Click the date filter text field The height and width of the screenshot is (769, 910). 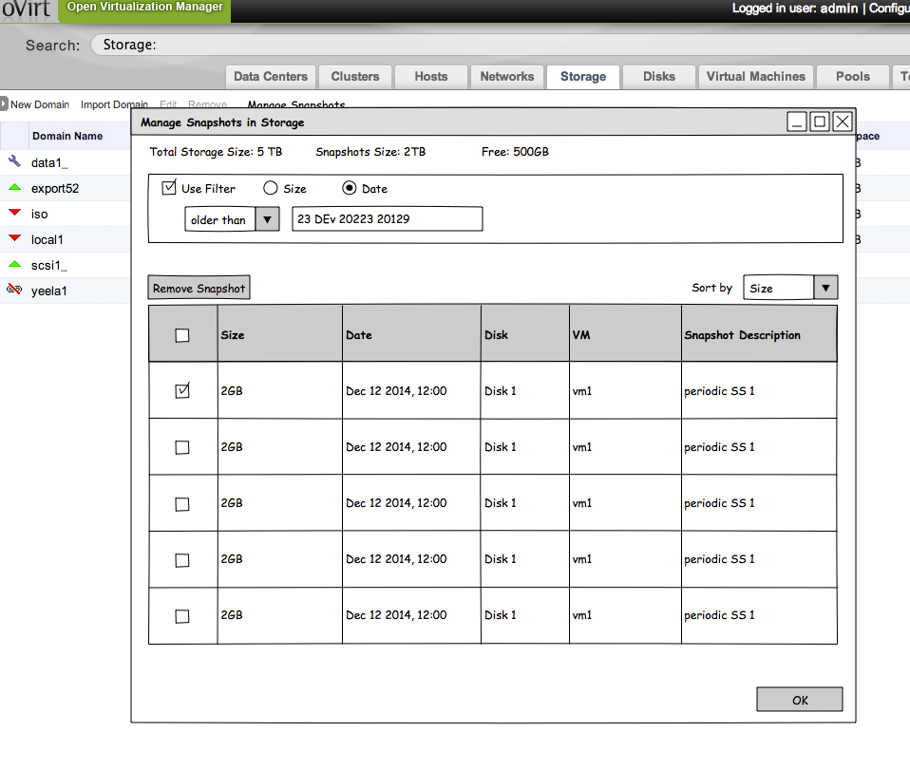tap(387, 219)
